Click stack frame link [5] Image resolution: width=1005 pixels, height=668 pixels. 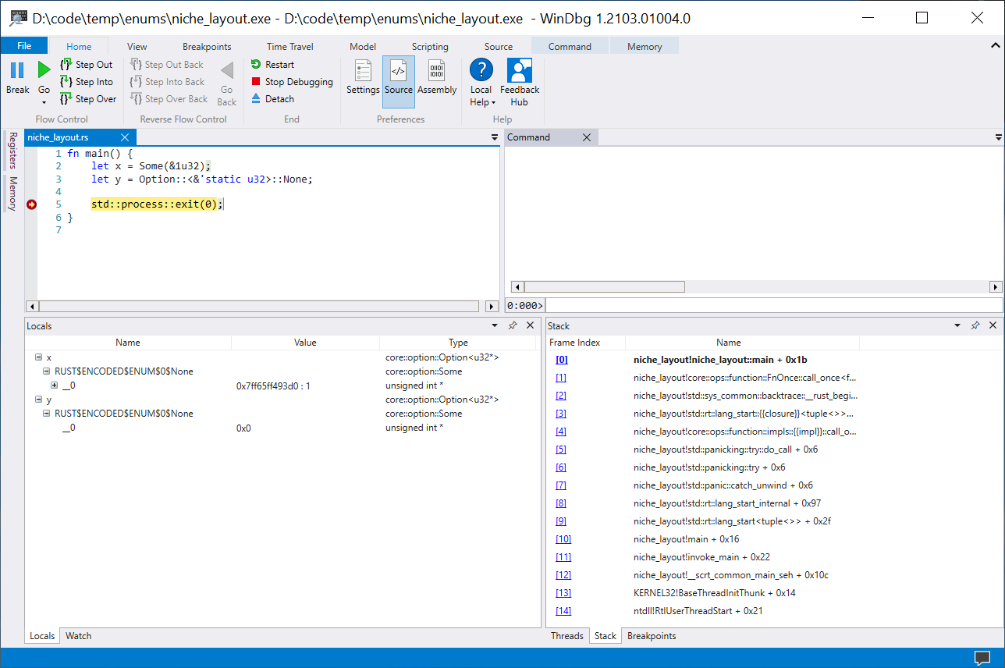[x=561, y=449]
